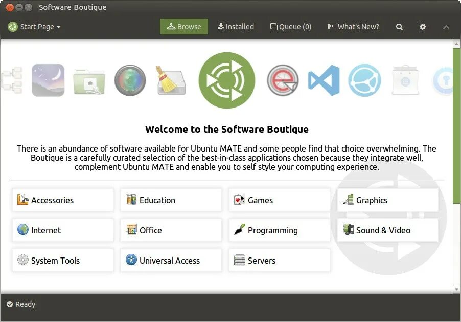461x322 pixels.
Task: Minimize the Software Boutique window
Action: (x=19, y=7)
